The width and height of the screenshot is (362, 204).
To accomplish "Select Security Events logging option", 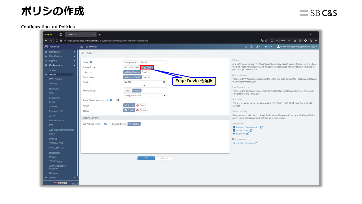I will (x=119, y=124).
